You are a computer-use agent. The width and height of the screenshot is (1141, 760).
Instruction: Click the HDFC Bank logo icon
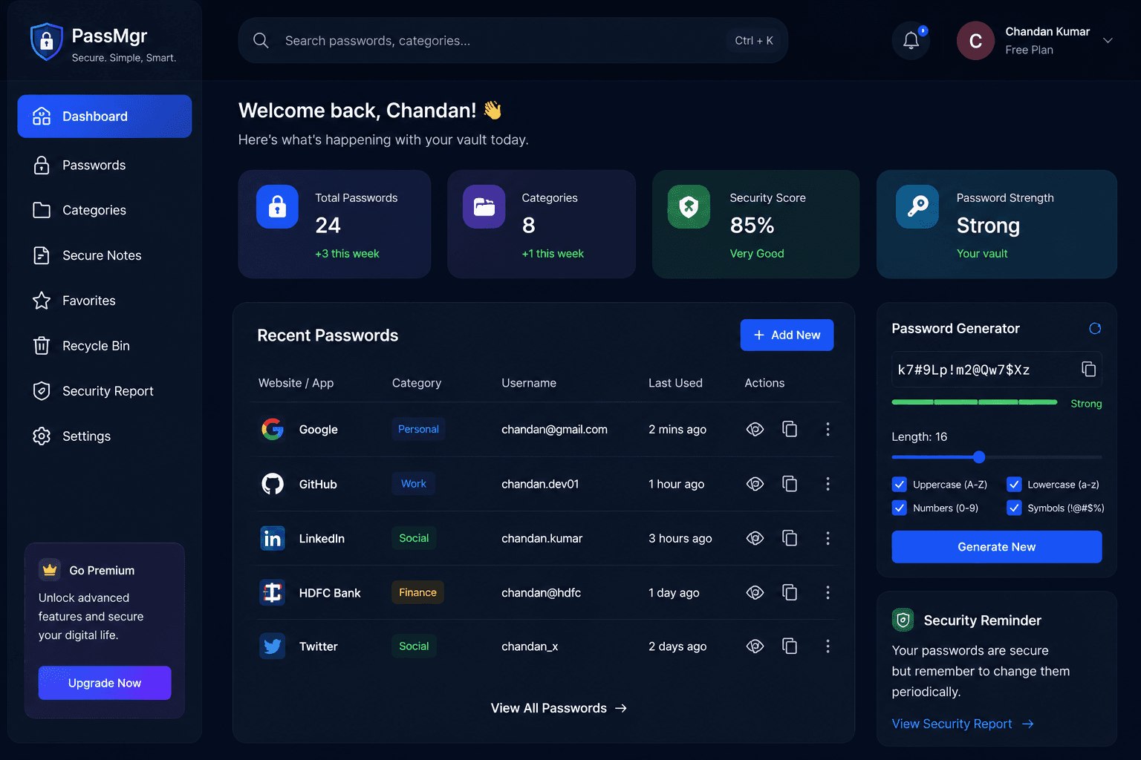click(x=273, y=592)
